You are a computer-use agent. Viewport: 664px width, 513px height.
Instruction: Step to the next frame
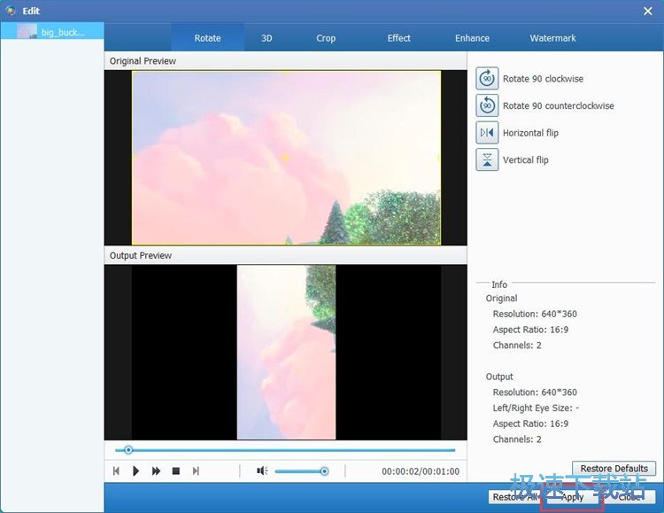(x=196, y=471)
